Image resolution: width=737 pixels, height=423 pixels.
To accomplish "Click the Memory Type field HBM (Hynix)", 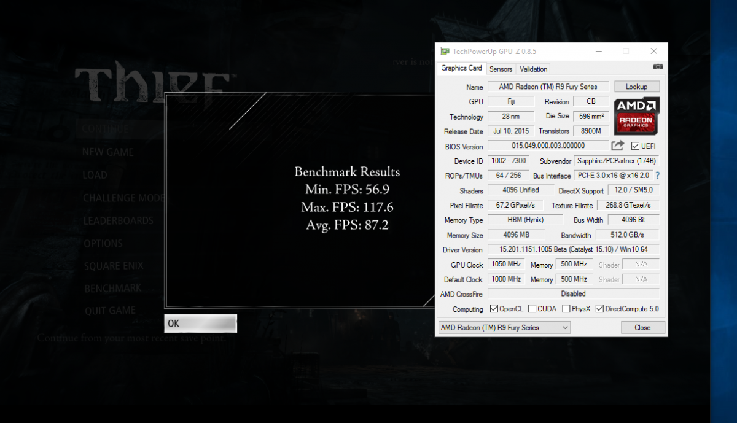I will pos(525,220).
